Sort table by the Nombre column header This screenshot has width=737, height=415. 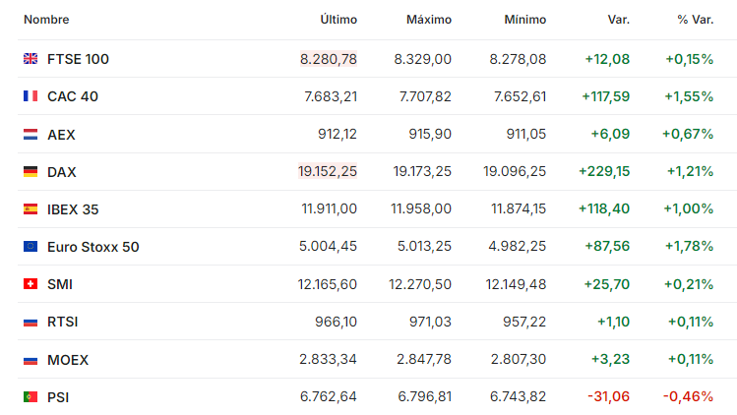click(46, 20)
